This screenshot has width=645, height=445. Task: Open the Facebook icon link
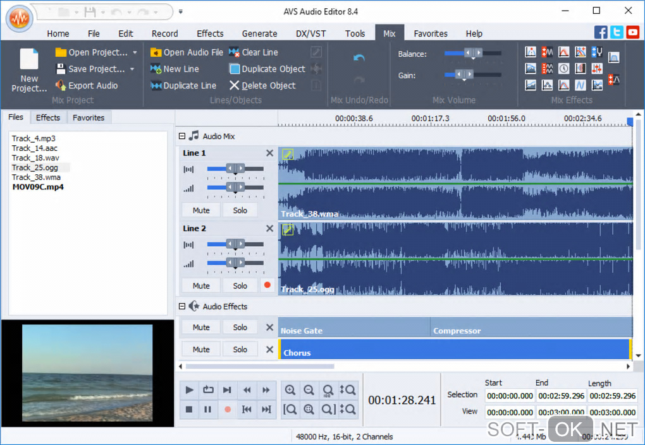coord(601,33)
